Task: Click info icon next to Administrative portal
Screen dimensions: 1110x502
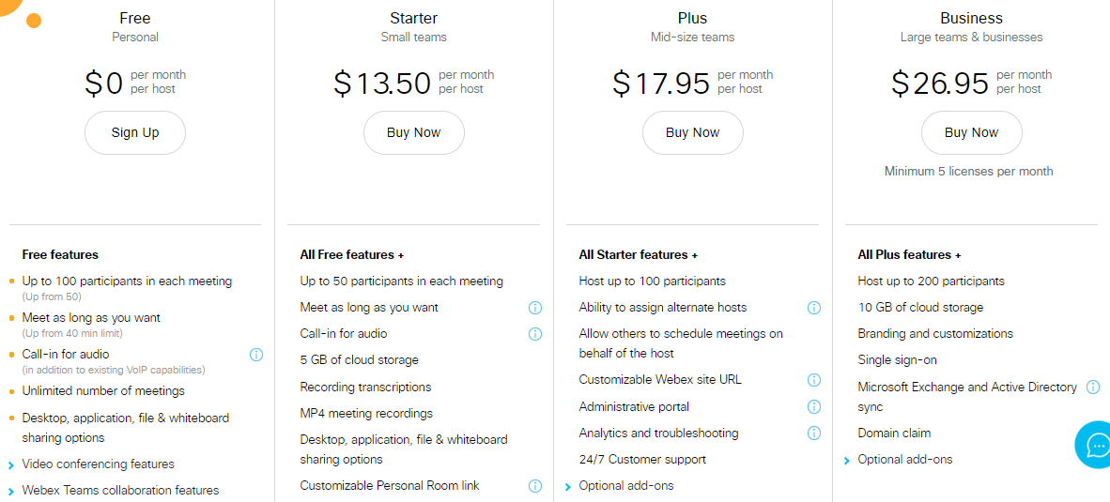Action: (x=814, y=406)
